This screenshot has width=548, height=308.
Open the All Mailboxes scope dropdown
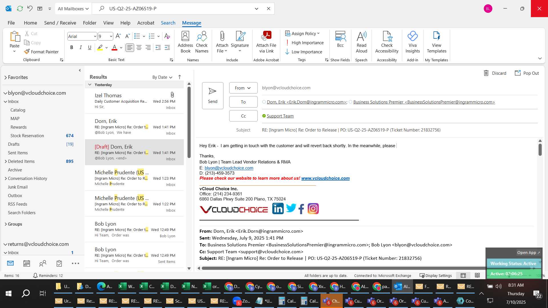click(x=73, y=9)
